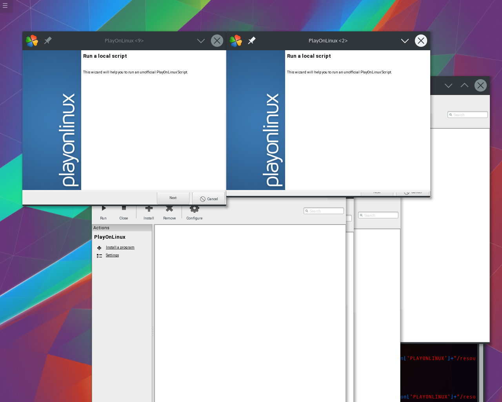Open the Install toolbar item
Image resolution: width=502 pixels, height=402 pixels.
click(x=149, y=212)
